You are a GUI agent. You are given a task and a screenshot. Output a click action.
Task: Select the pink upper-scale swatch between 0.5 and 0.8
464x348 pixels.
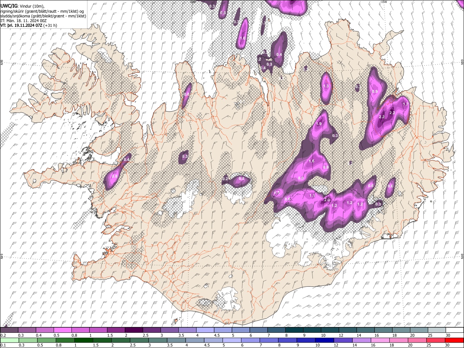point(62,330)
